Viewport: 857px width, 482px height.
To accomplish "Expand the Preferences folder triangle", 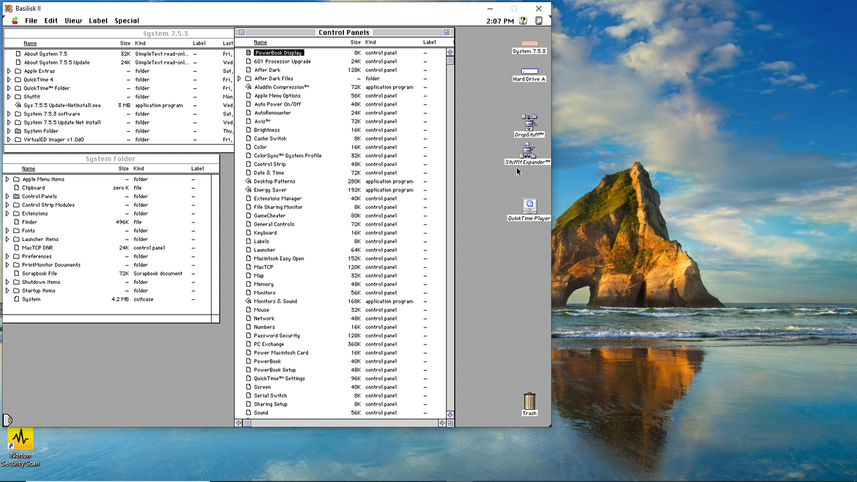I will click(x=7, y=256).
